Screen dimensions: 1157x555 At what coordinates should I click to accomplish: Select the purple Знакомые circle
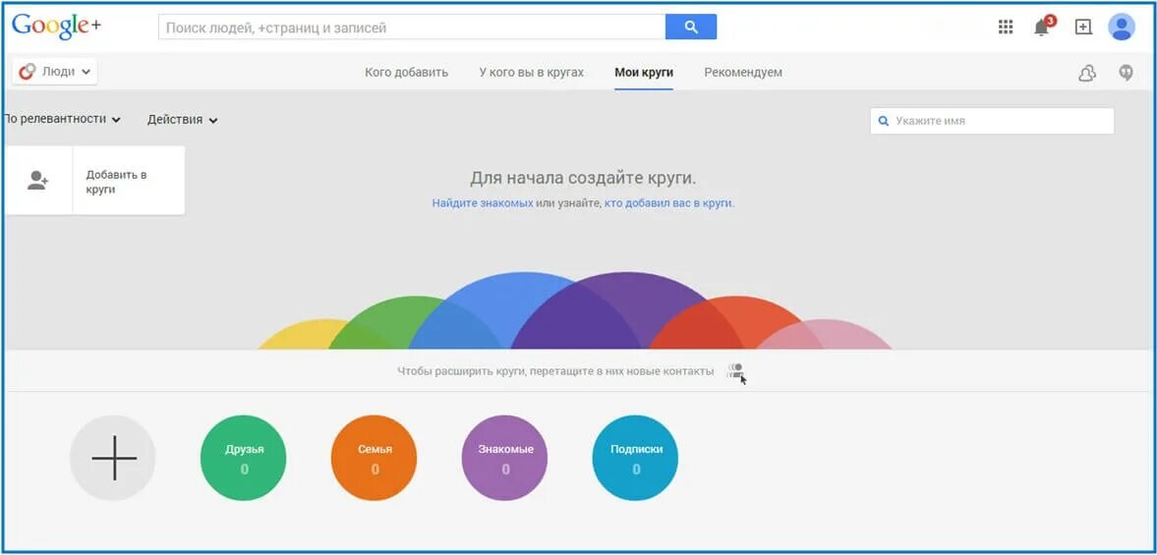[504, 458]
